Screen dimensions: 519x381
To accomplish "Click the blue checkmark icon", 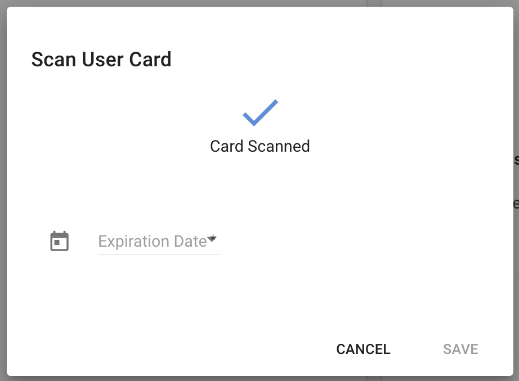I will 261,113.
